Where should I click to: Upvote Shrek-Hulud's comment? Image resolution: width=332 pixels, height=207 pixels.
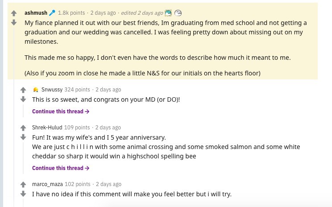tap(24, 128)
